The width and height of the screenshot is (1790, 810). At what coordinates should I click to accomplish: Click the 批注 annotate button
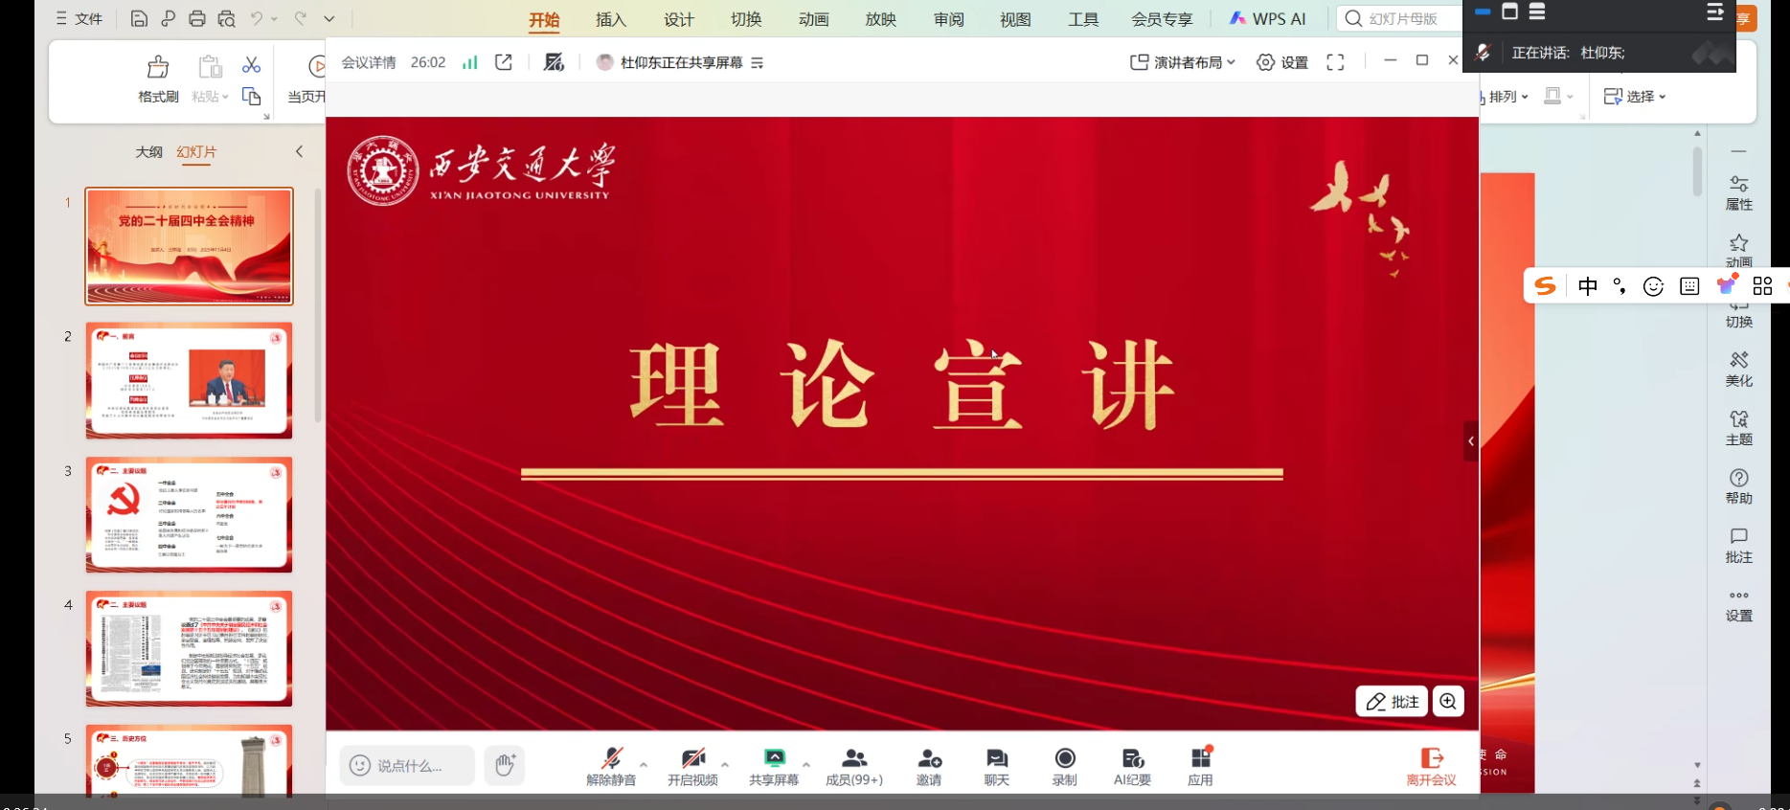pyautogui.click(x=1392, y=701)
